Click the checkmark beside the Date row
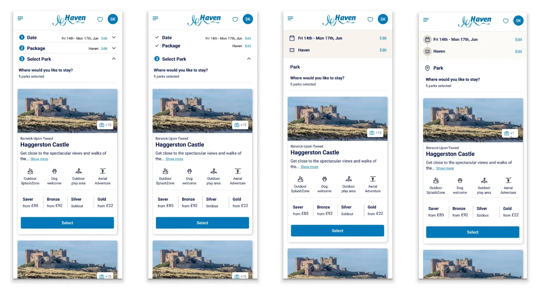Viewport: 545px width, 293px height. 157,37
